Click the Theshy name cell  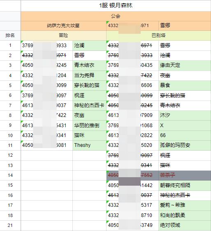point(89,145)
